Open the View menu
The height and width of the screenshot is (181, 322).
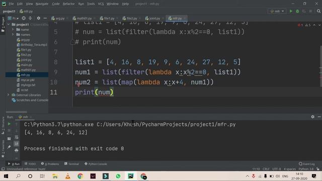pos(29,4)
